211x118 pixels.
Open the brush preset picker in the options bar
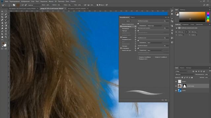coord(10,5)
